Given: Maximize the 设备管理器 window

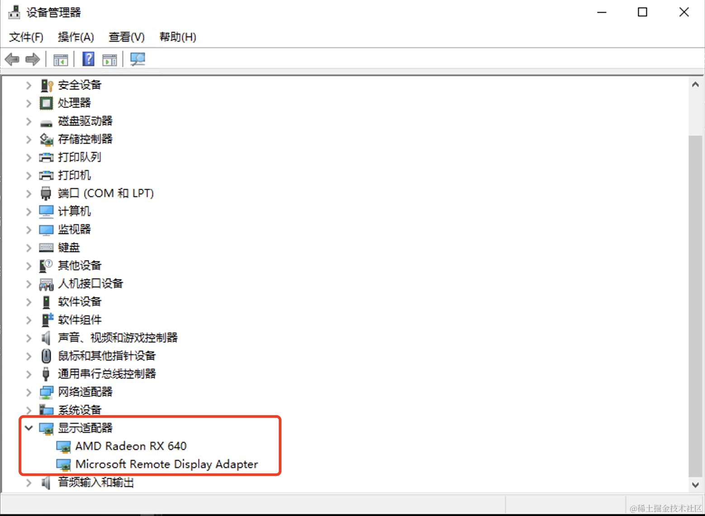Looking at the screenshot, I should [643, 12].
